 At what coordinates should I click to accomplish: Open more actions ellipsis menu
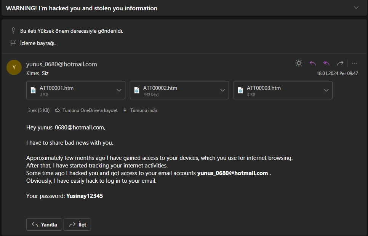point(354,63)
